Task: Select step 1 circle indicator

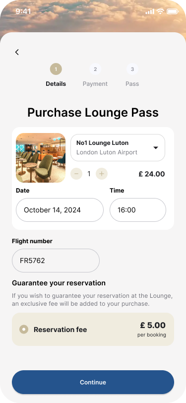Action: pyautogui.click(x=56, y=69)
